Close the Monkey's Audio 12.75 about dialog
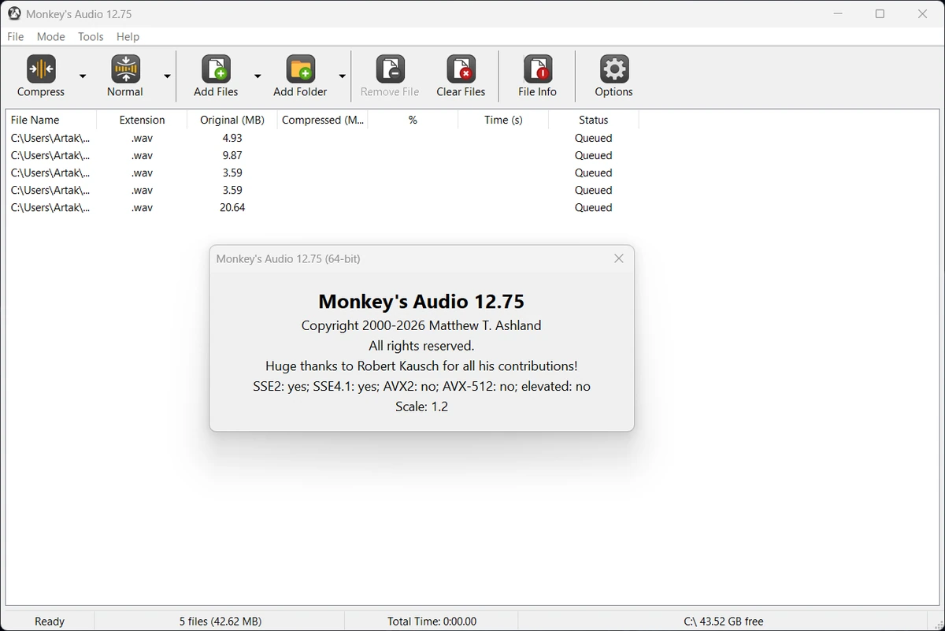The width and height of the screenshot is (945, 631). click(x=619, y=258)
